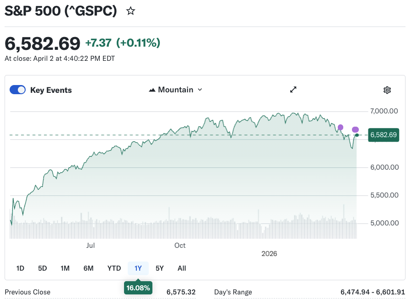
Task: Select the 5D time range
Action: [x=43, y=268]
